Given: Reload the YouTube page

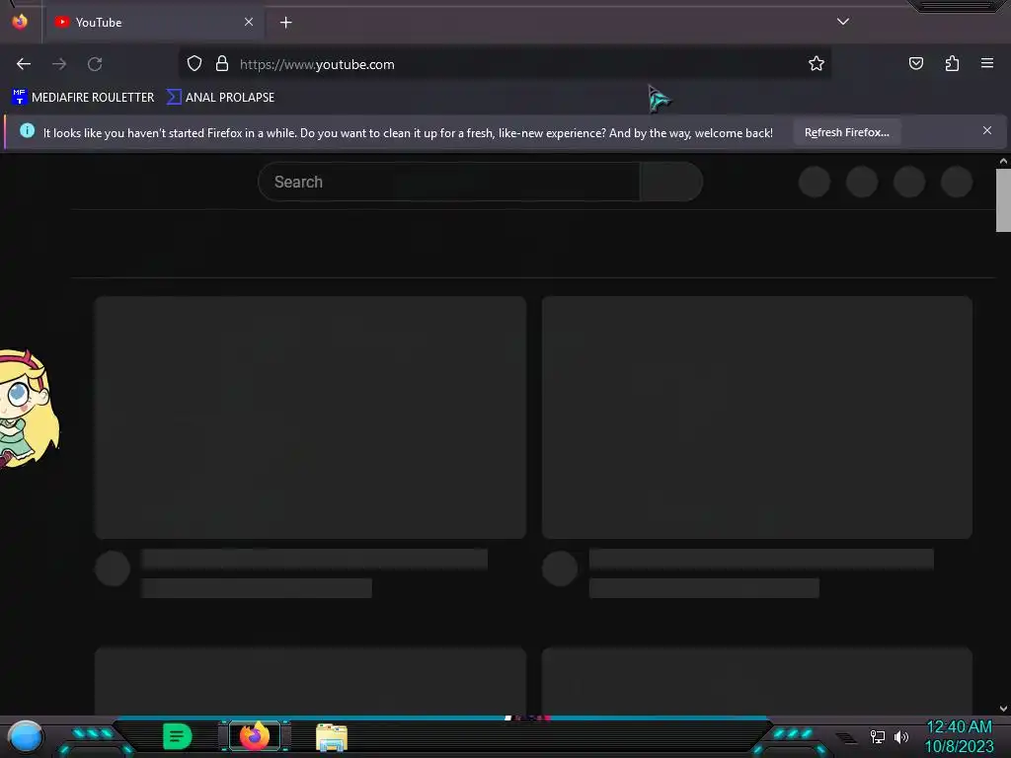Looking at the screenshot, I should click(x=95, y=64).
